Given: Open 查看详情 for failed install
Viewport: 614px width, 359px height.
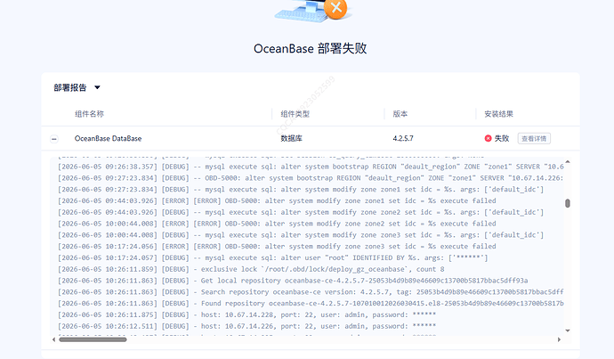Looking at the screenshot, I should [534, 138].
